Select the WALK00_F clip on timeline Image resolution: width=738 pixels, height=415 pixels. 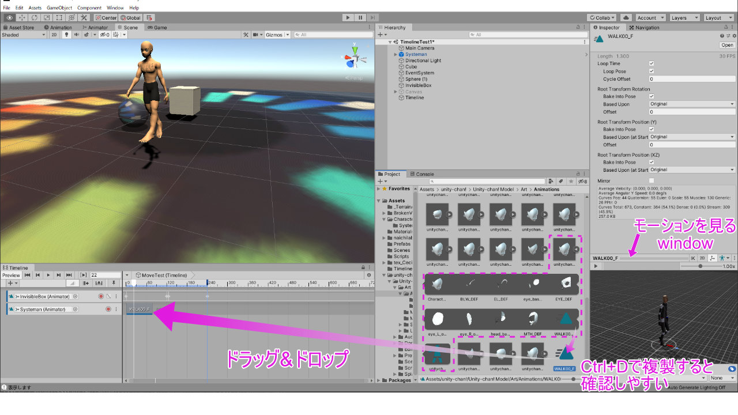pos(140,310)
